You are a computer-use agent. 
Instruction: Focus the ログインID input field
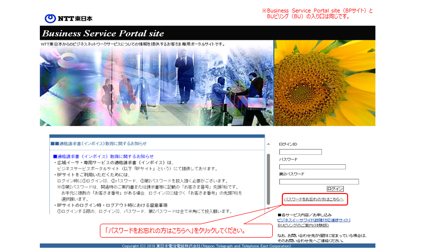coord(301,152)
